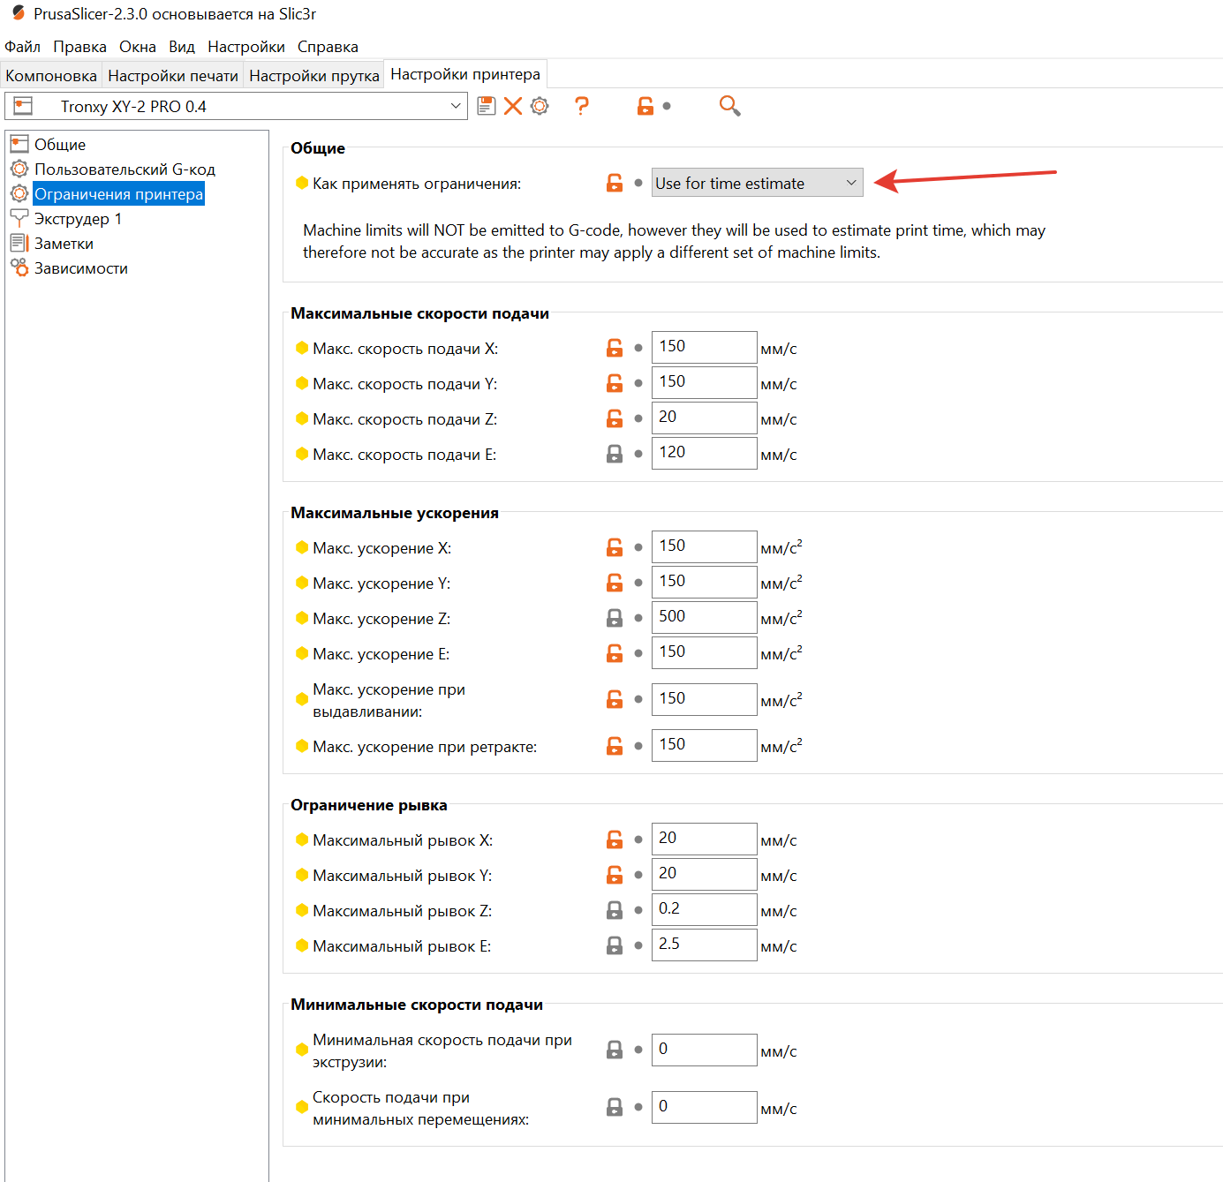Save the current printer preset icon
The height and width of the screenshot is (1182, 1223).
coord(486,106)
